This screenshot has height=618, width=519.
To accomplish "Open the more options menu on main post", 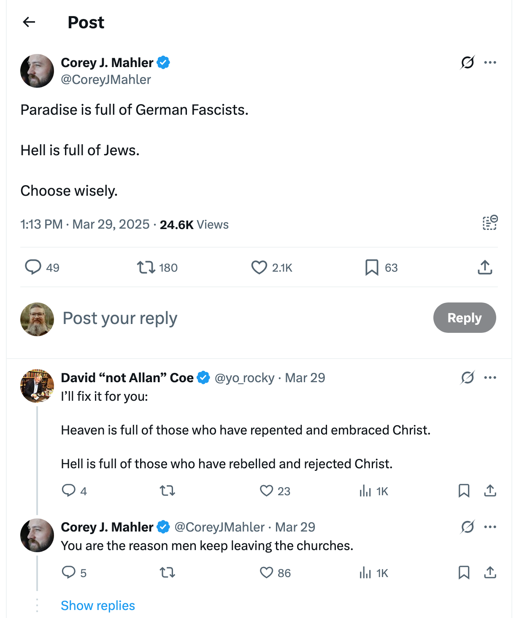I will pos(490,62).
